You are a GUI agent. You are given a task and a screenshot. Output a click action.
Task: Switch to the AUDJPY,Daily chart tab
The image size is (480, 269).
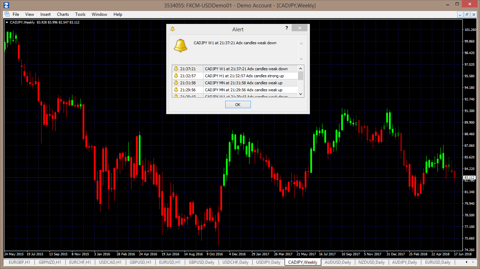tap(404, 262)
